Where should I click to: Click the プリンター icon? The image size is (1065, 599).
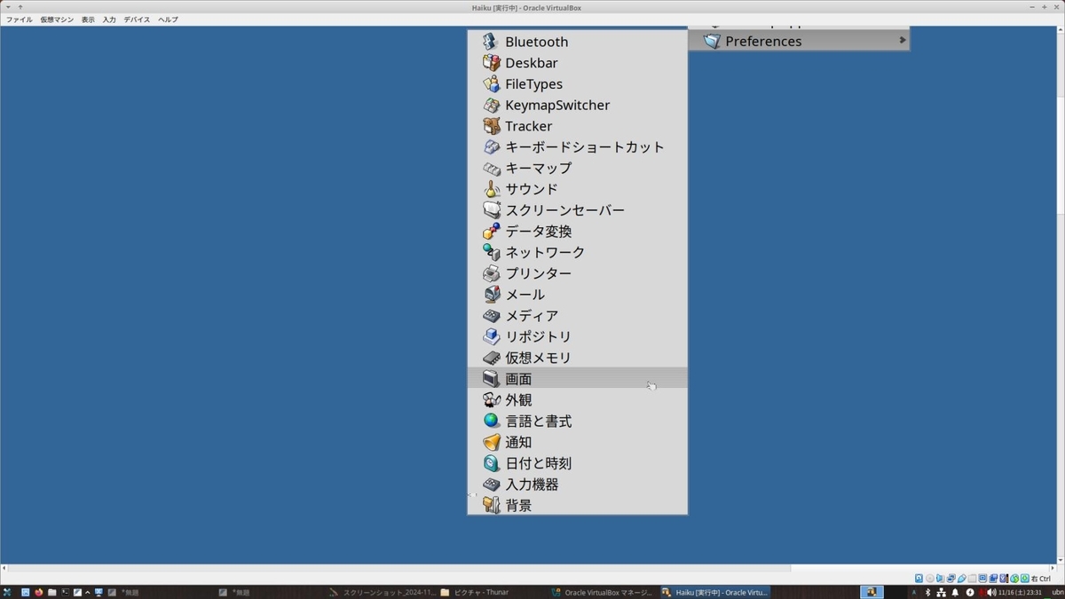tap(491, 273)
